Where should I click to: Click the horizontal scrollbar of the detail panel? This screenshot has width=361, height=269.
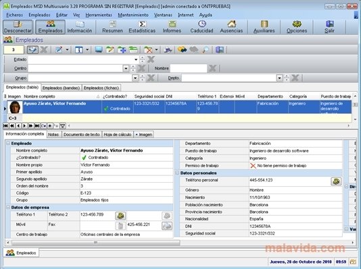click(x=95, y=243)
